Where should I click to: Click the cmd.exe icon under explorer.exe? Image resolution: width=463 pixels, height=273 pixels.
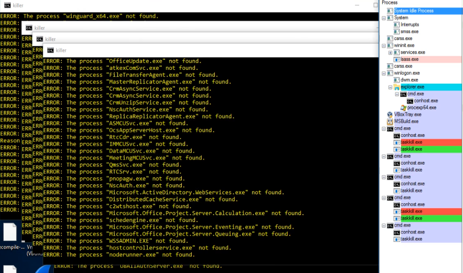404,94
